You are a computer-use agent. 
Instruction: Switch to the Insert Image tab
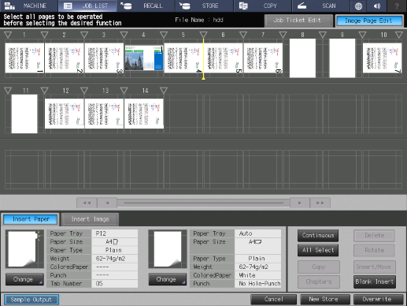click(90, 219)
